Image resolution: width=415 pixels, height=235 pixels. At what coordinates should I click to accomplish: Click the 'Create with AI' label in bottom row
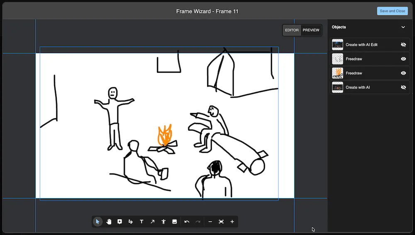(358, 87)
